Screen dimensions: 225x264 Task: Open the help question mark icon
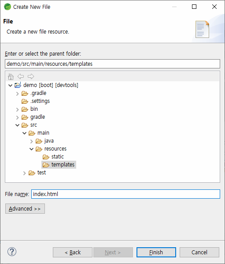point(12,252)
